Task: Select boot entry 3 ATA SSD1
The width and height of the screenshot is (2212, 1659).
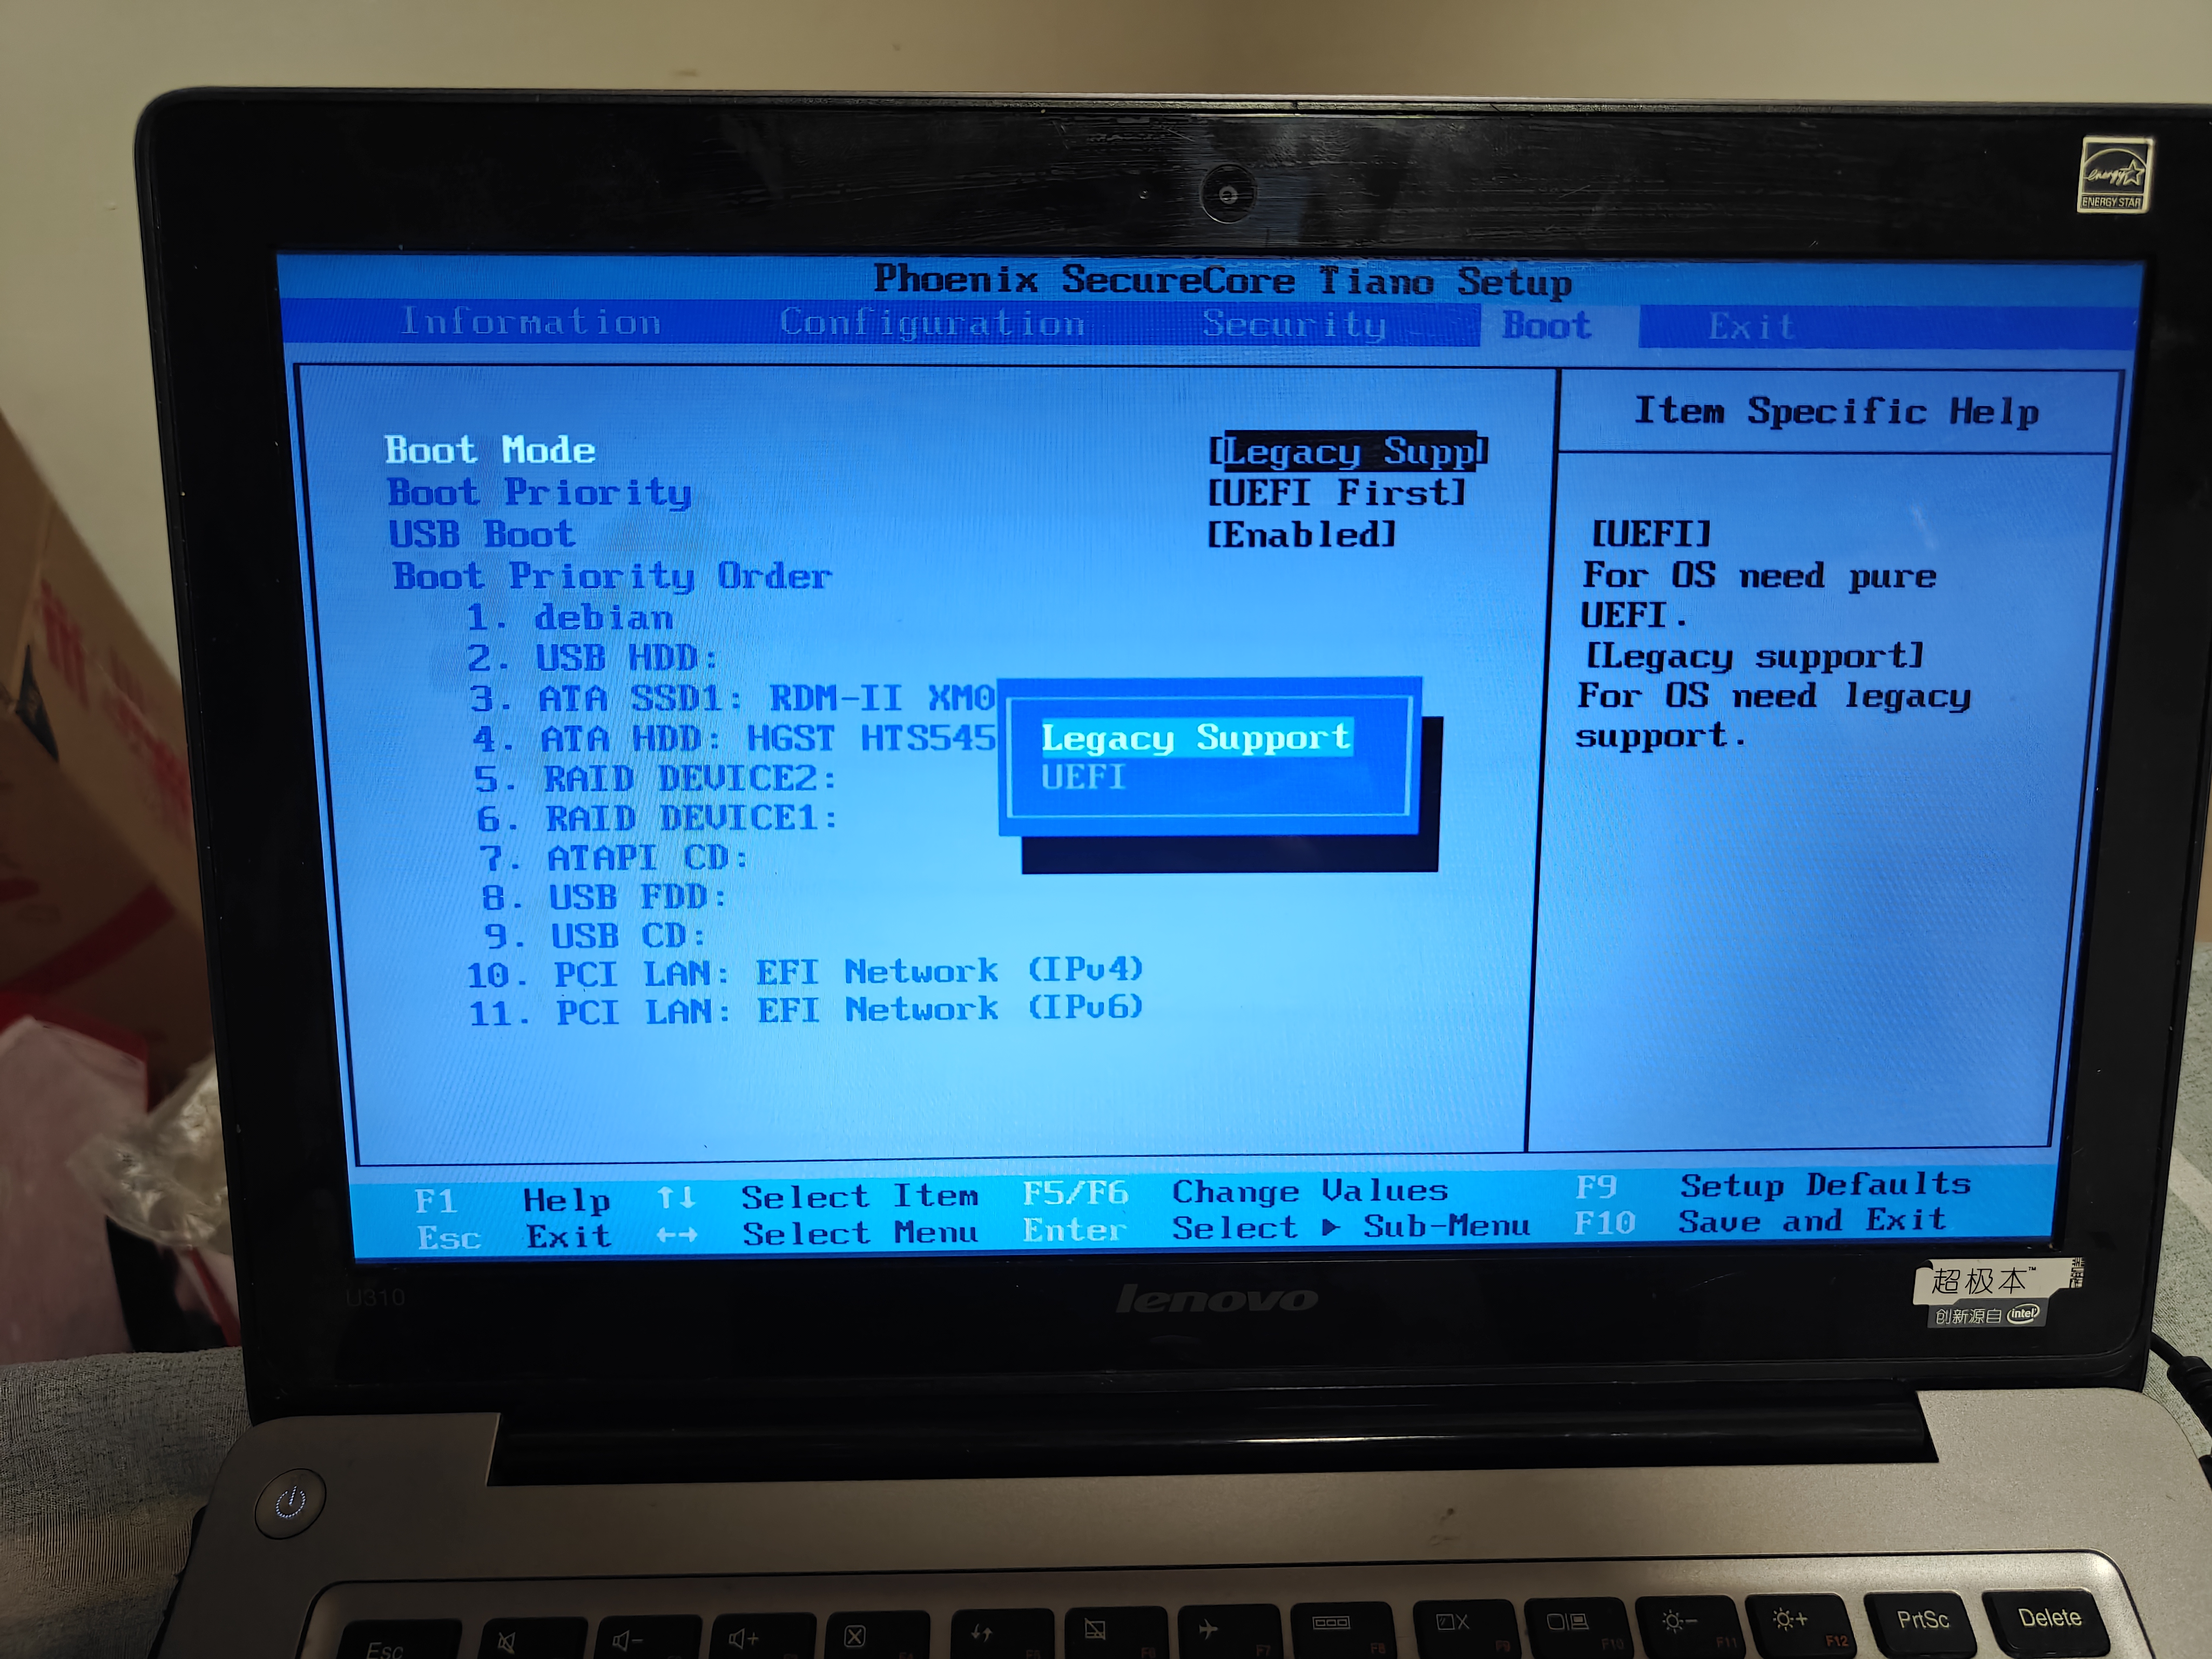Action: [x=732, y=698]
